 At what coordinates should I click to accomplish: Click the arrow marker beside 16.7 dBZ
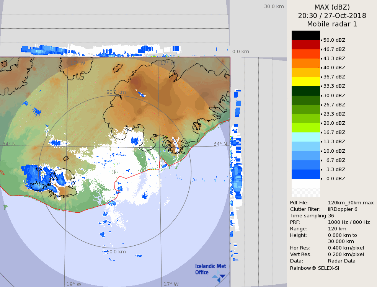(322, 132)
